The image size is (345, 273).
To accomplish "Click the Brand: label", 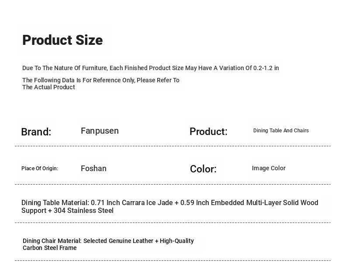I will point(36,131).
